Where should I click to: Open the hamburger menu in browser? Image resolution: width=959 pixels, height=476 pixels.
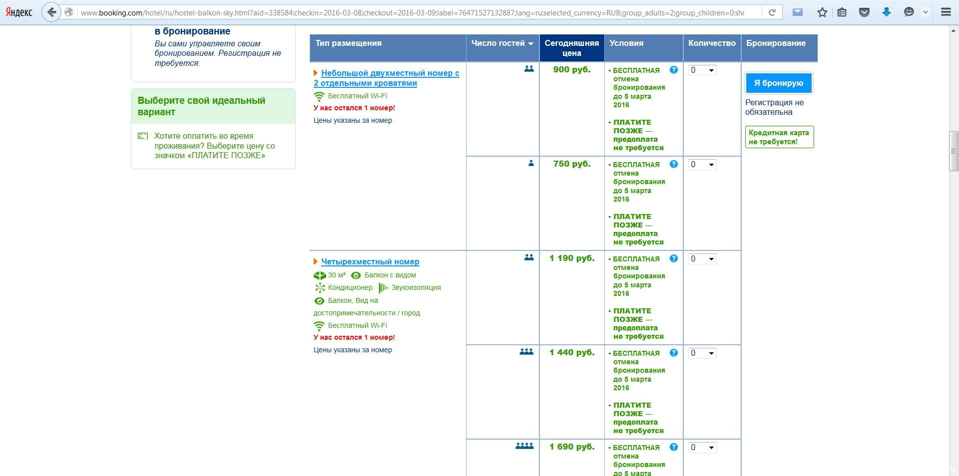click(946, 12)
